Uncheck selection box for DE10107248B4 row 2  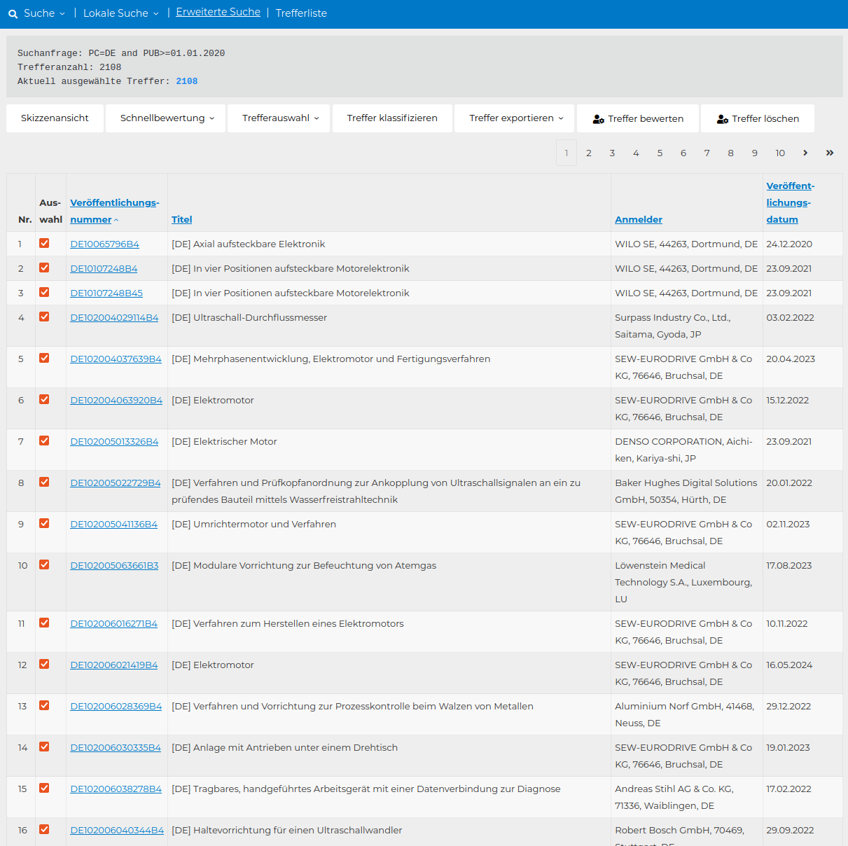[44, 268]
